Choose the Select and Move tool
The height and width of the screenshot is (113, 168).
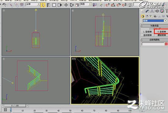[66, 5]
